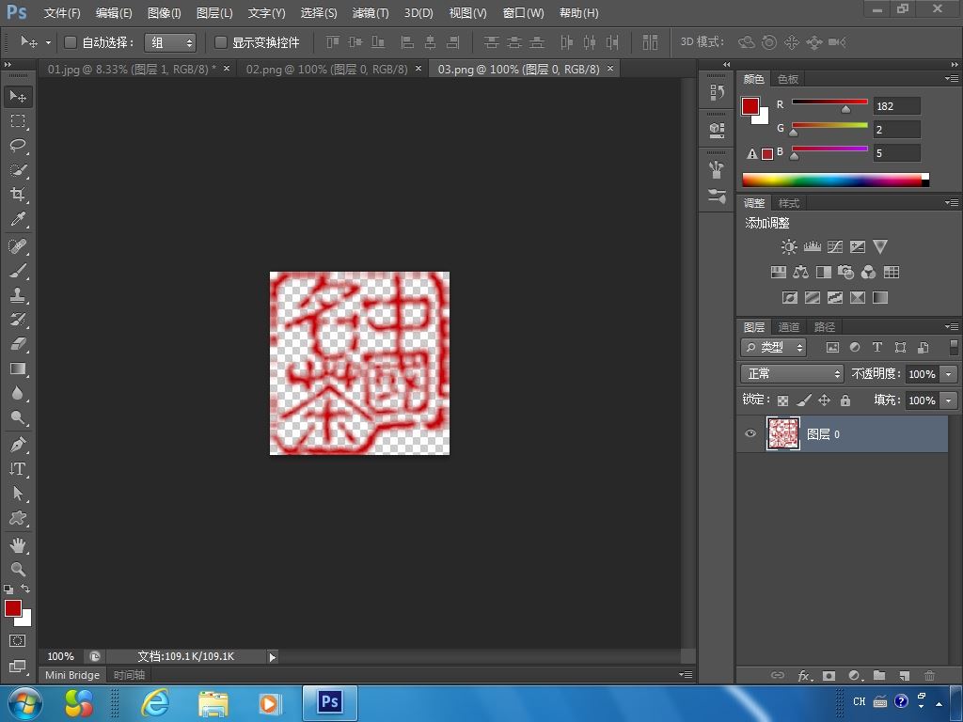Select the Zoom tool in the toolbox
963x722 pixels.
(x=18, y=569)
